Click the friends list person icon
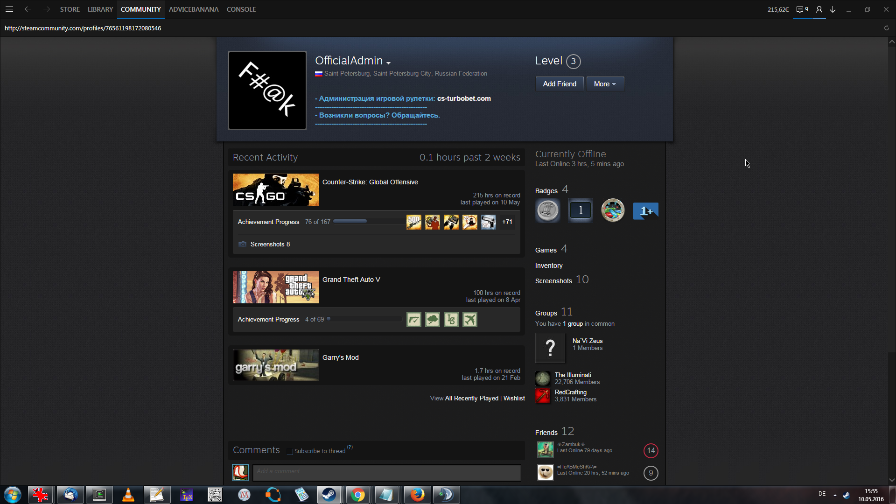The image size is (896, 504). click(819, 9)
